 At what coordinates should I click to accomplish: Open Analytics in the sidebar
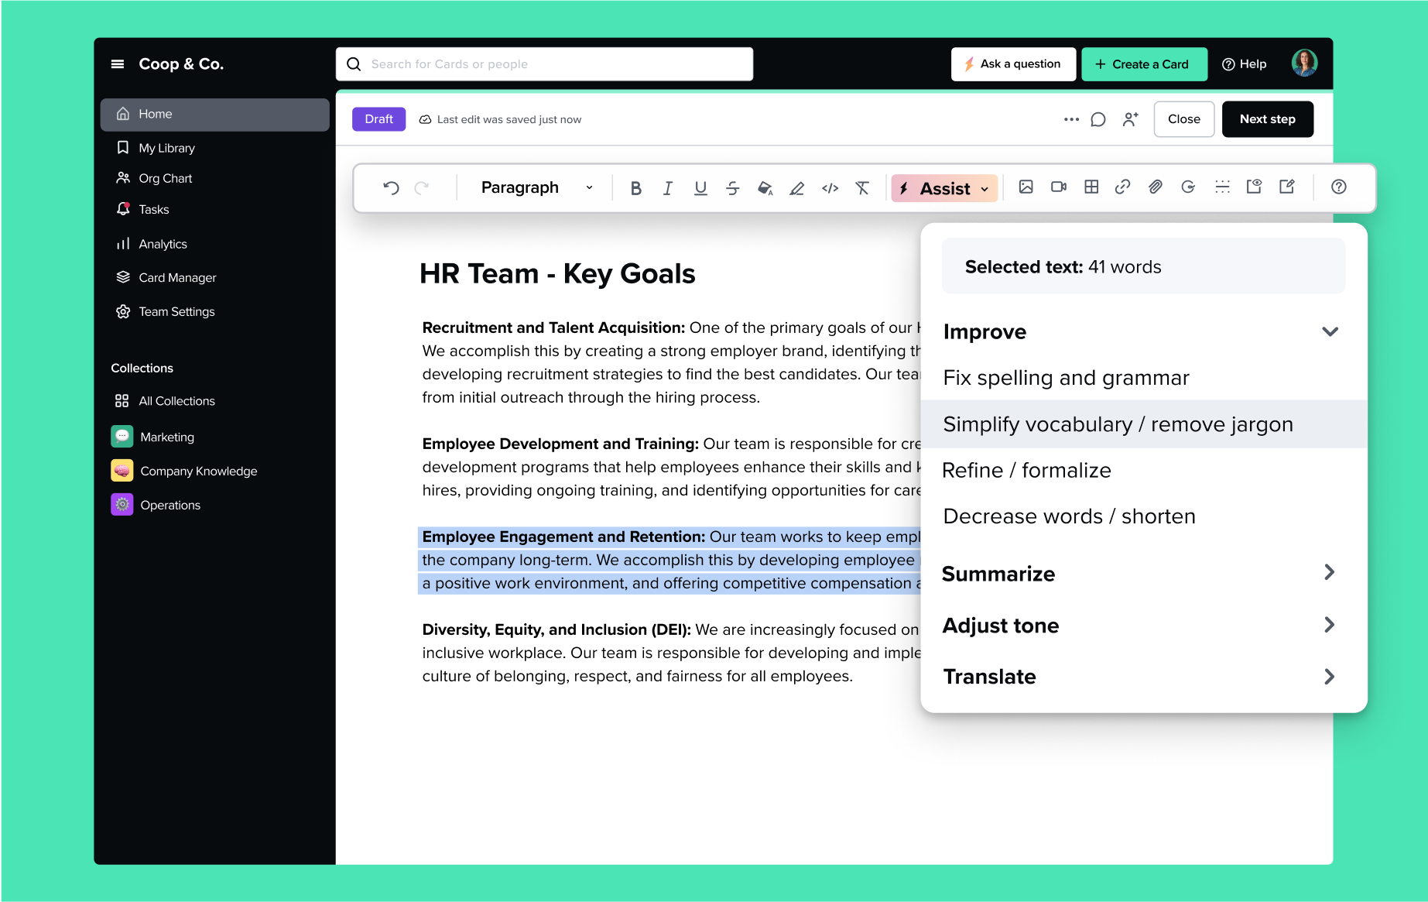[x=163, y=243]
